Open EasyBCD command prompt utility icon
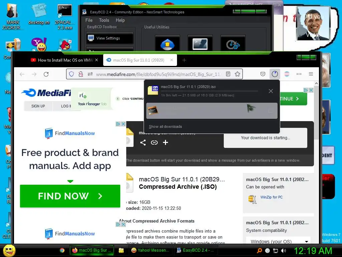The image size is (342, 257). coord(200,44)
